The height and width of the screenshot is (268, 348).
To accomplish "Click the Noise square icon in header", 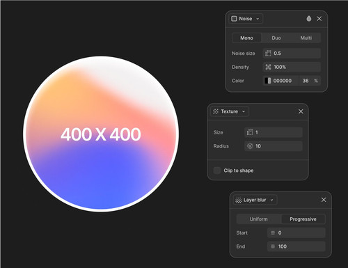I will tap(234, 19).
